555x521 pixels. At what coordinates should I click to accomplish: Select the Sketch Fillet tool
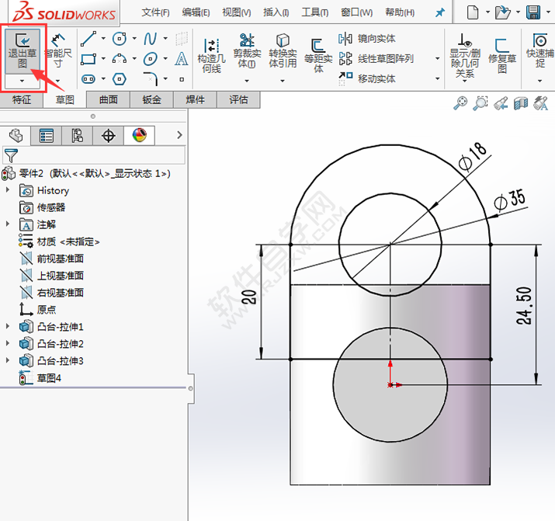click(x=150, y=79)
